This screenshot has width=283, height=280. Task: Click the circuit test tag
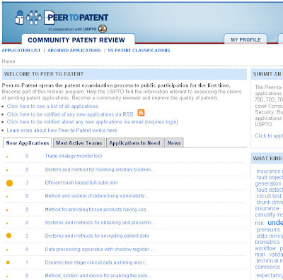click(x=269, y=196)
